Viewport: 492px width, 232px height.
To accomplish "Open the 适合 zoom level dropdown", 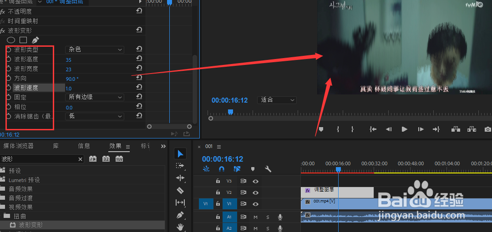I will pyautogui.click(x=276, y=100).
